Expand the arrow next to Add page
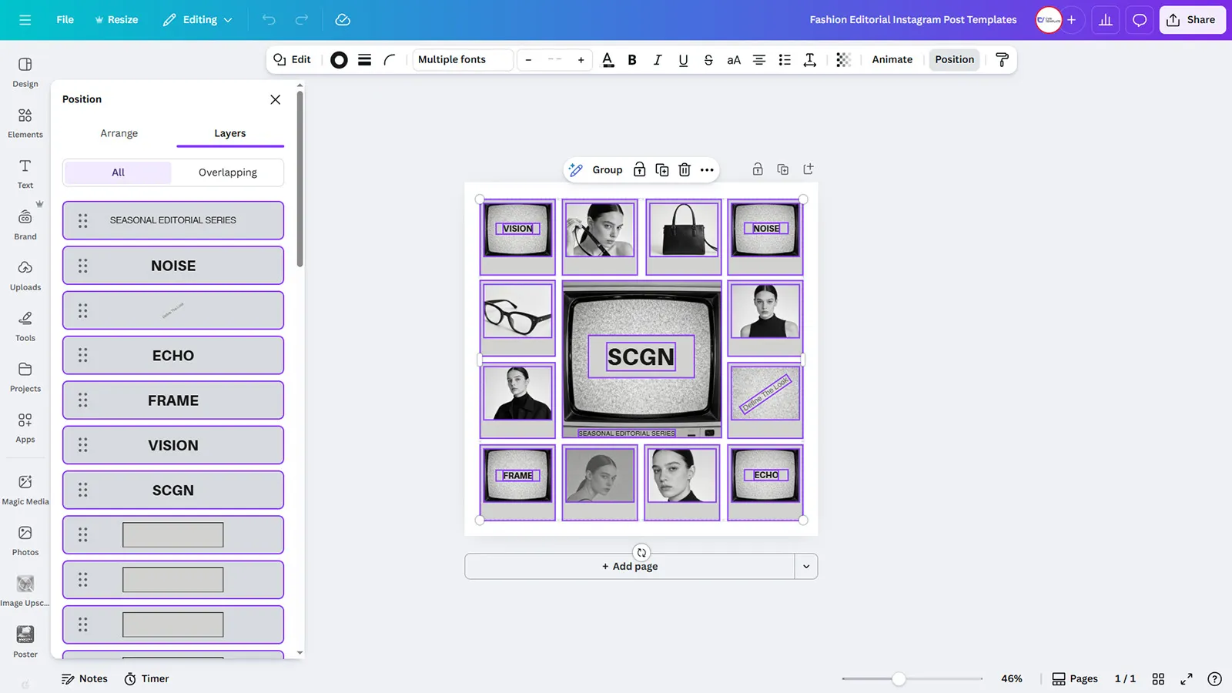Viewport: 1232px width, 693px height. point(806,567)
